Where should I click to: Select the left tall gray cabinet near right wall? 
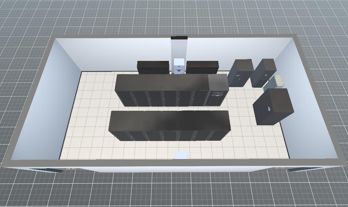pos(240,73)
